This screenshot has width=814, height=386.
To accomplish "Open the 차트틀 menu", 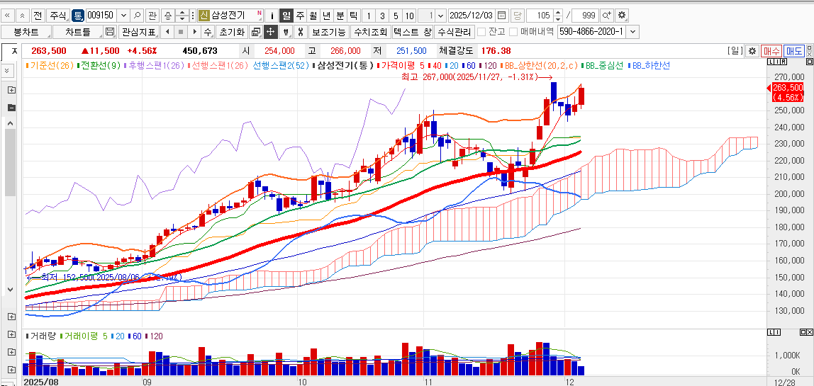I will (77, 32).
